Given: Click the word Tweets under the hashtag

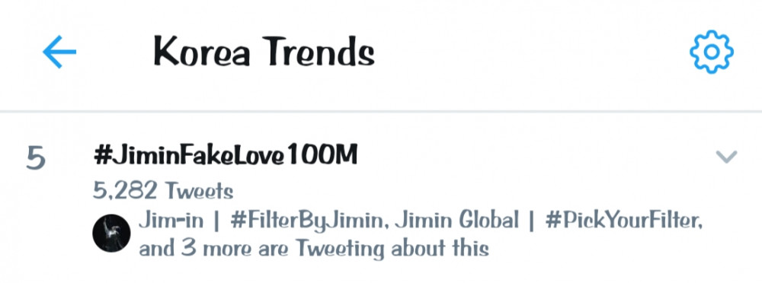Looking at the screenshot, I should pos(199,192).
